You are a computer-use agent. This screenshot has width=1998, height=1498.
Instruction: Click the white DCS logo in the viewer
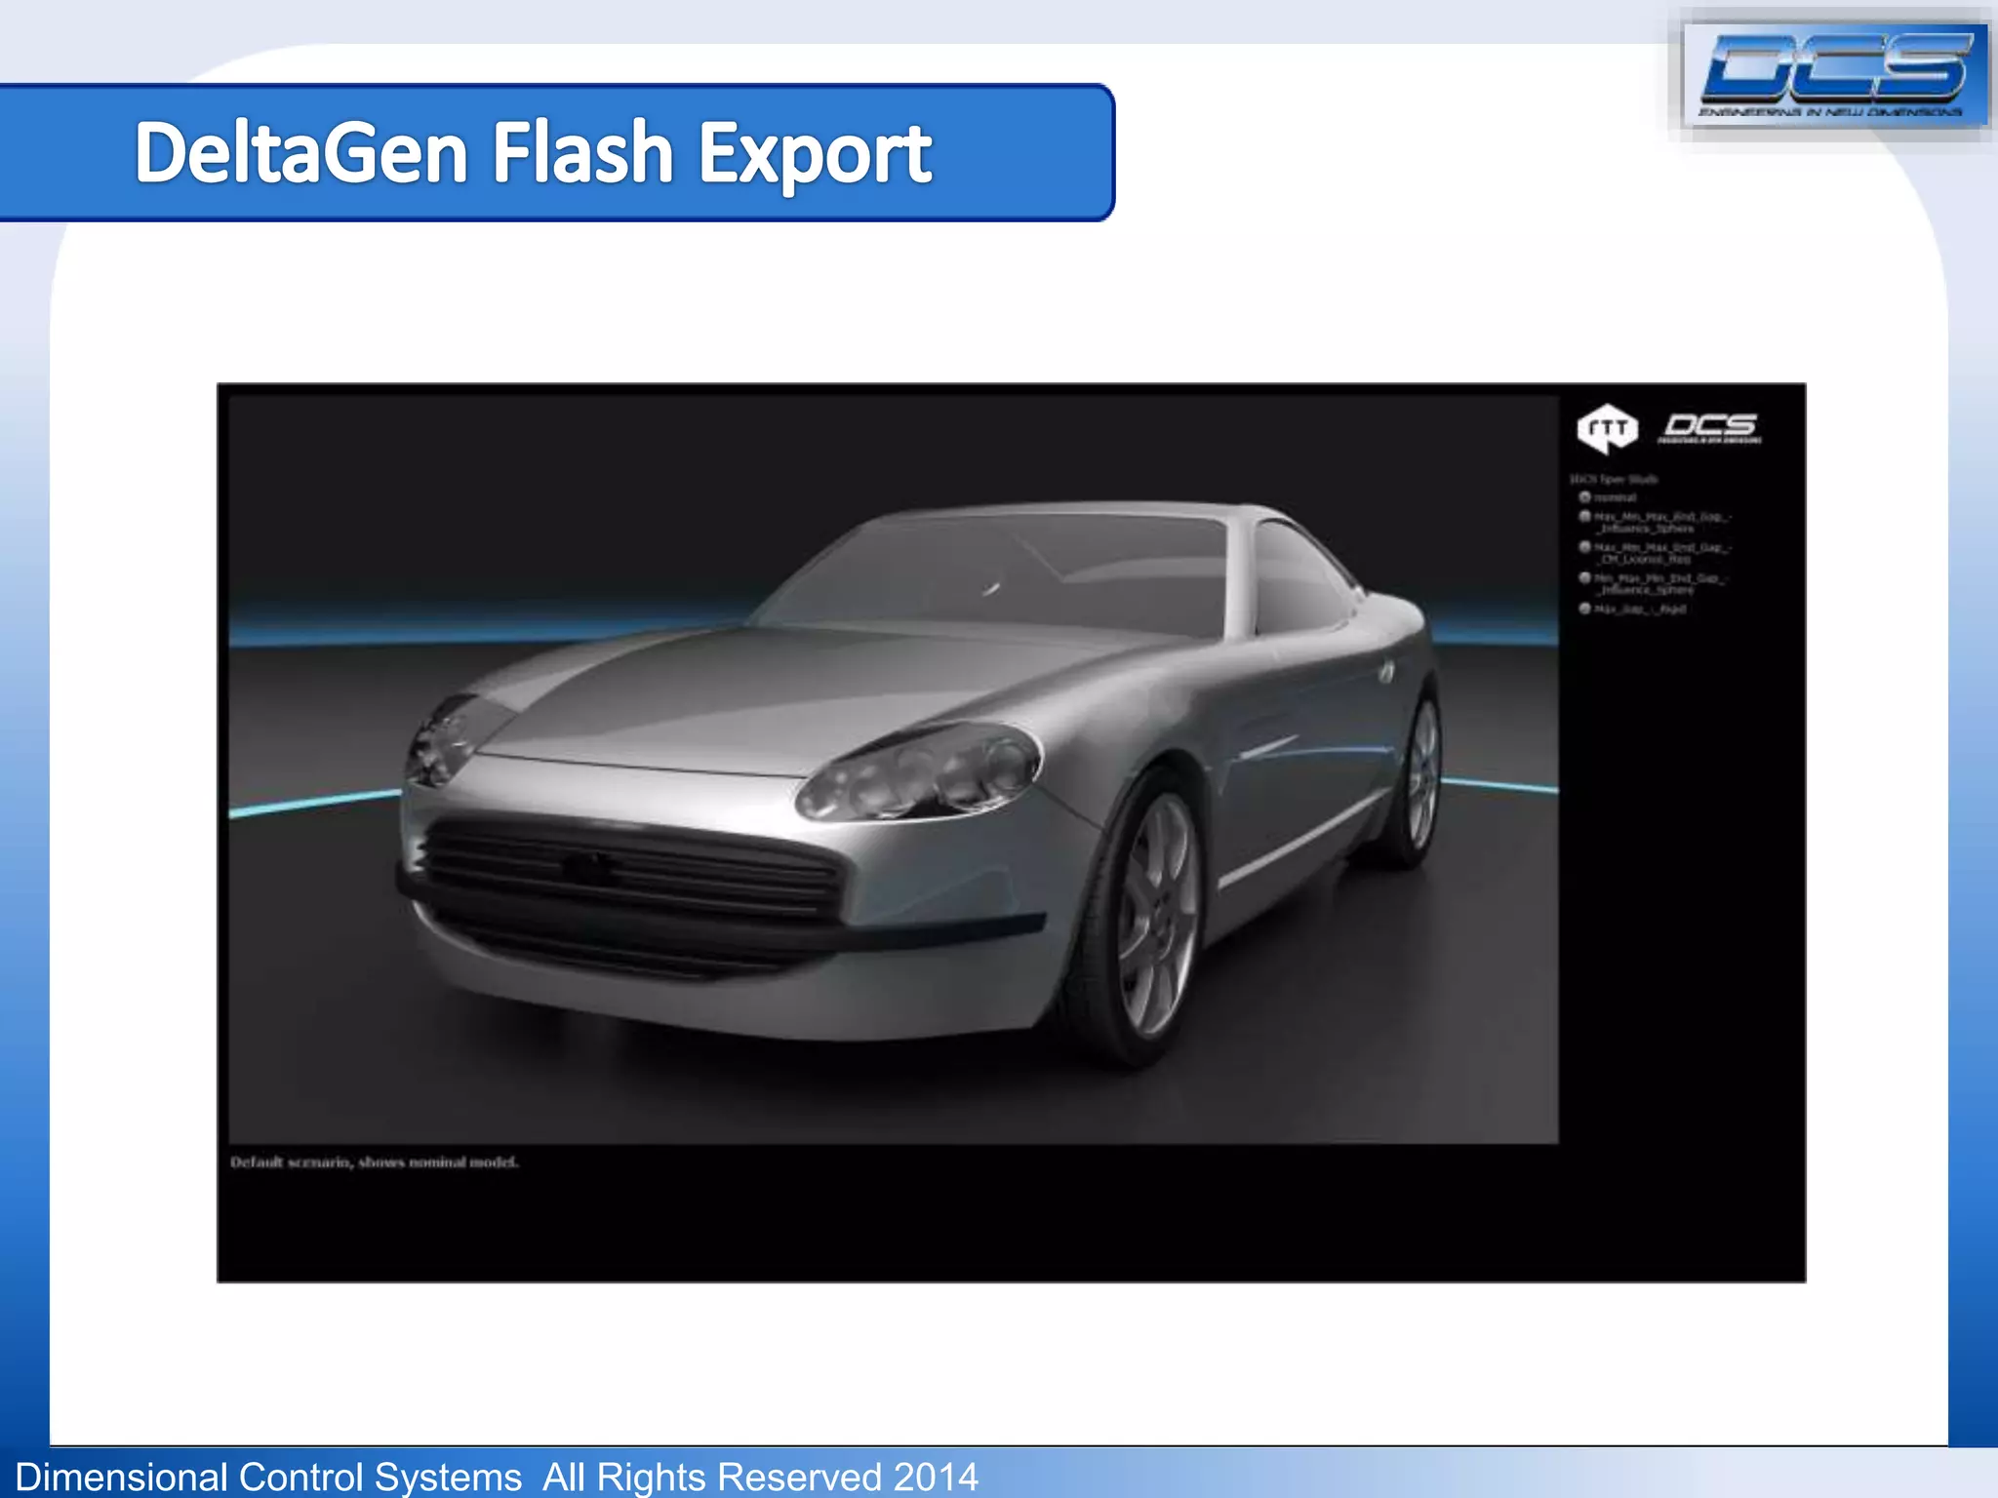(x=1710, y=427)
